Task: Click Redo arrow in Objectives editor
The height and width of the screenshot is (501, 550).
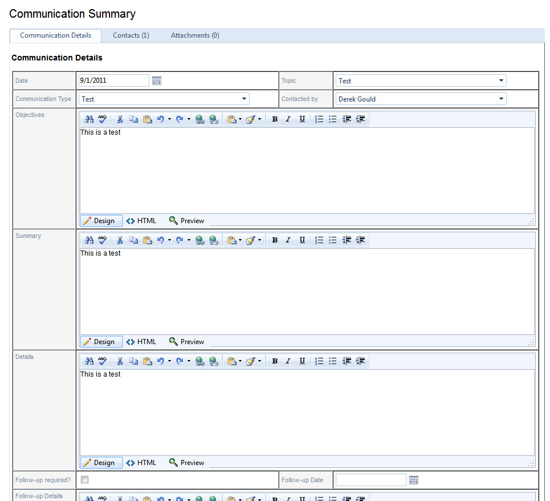Action: [180, 119]
